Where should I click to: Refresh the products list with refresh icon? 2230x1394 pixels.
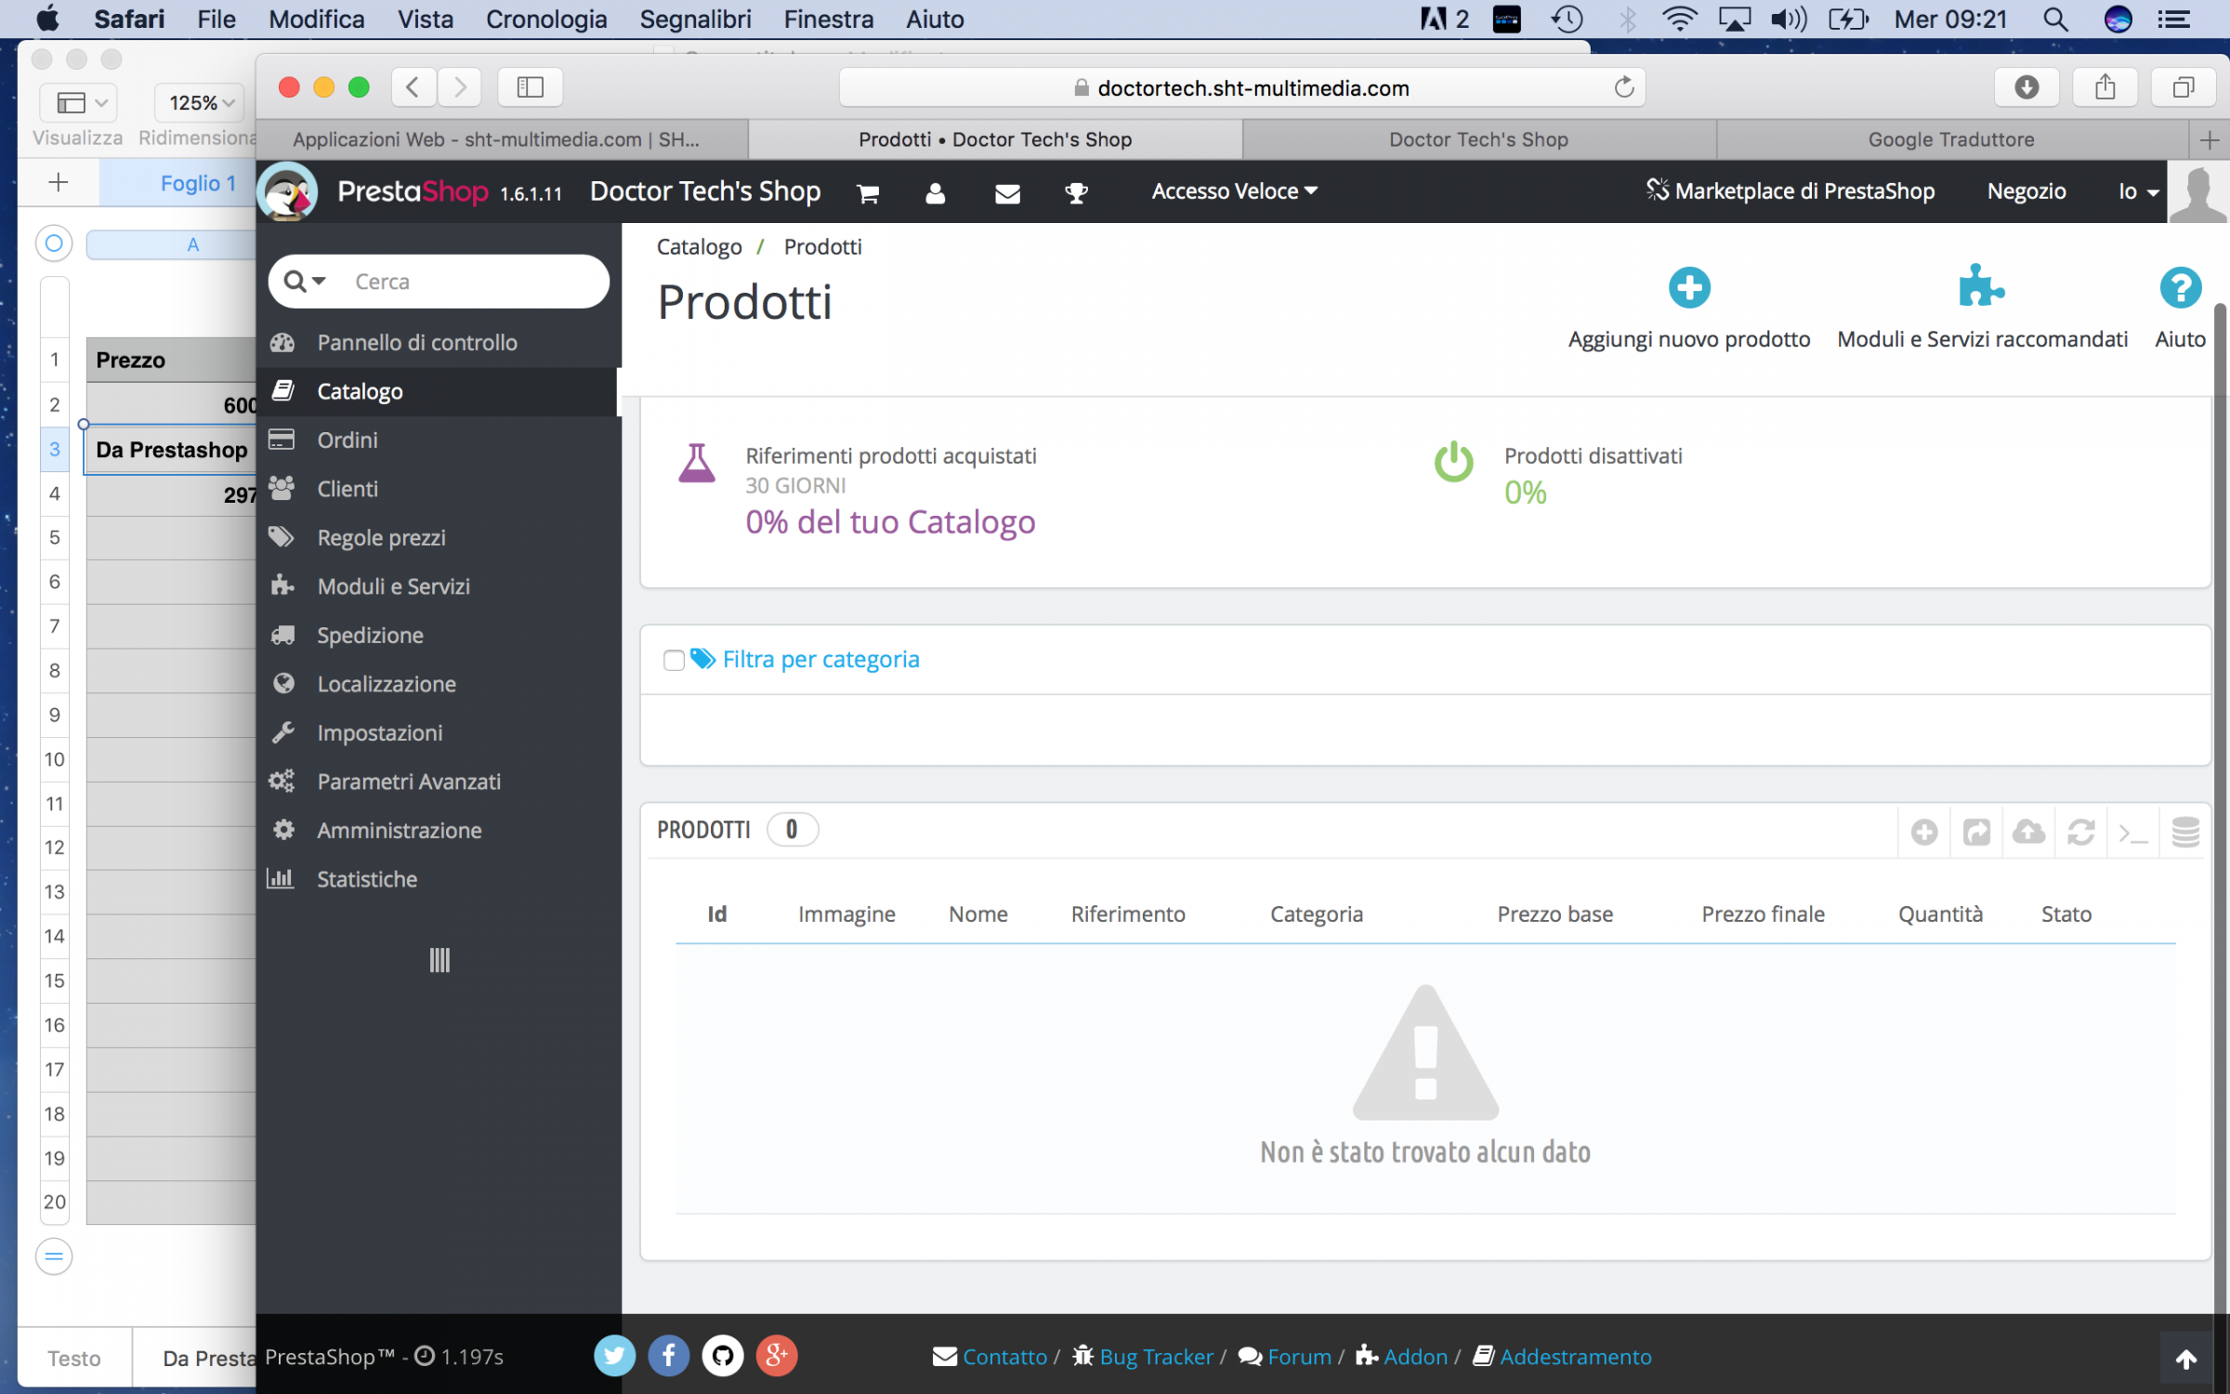pos(2080,832)
